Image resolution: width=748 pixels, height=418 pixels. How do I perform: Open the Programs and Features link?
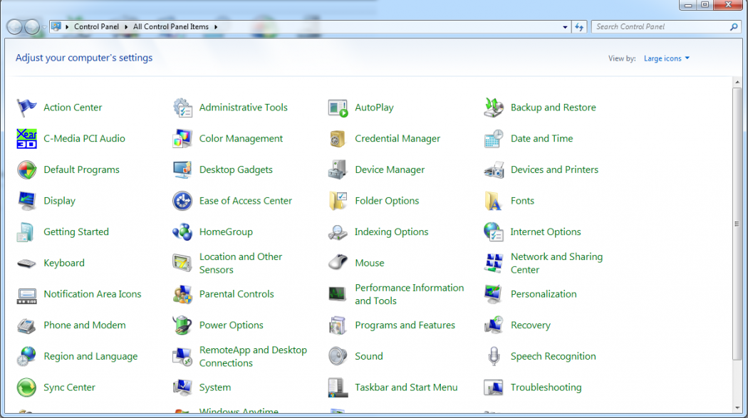point(405,325)
